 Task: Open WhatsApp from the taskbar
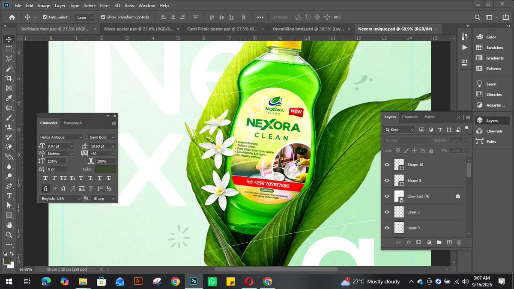point(212,281)
